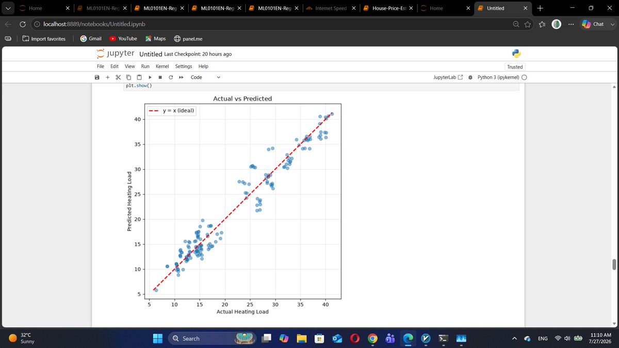Open the clock showing 11:10 AM
The width and height of the screenshot is (619, 348).
600,338
